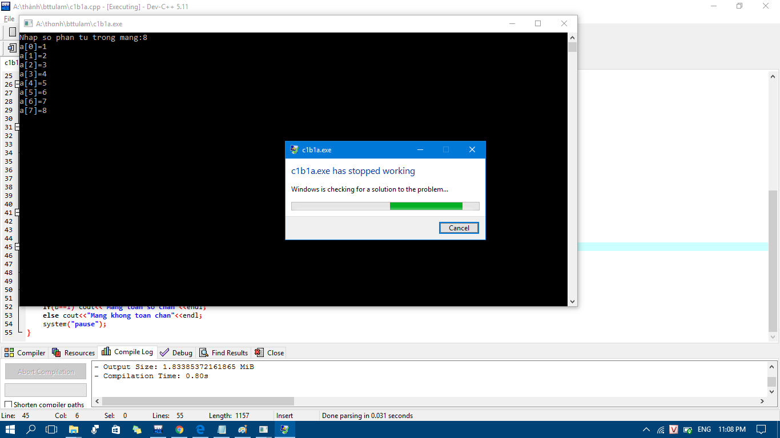780x438 pixels.
Task: Collapse the code fold at line 41
Action: tap(17, 213)
